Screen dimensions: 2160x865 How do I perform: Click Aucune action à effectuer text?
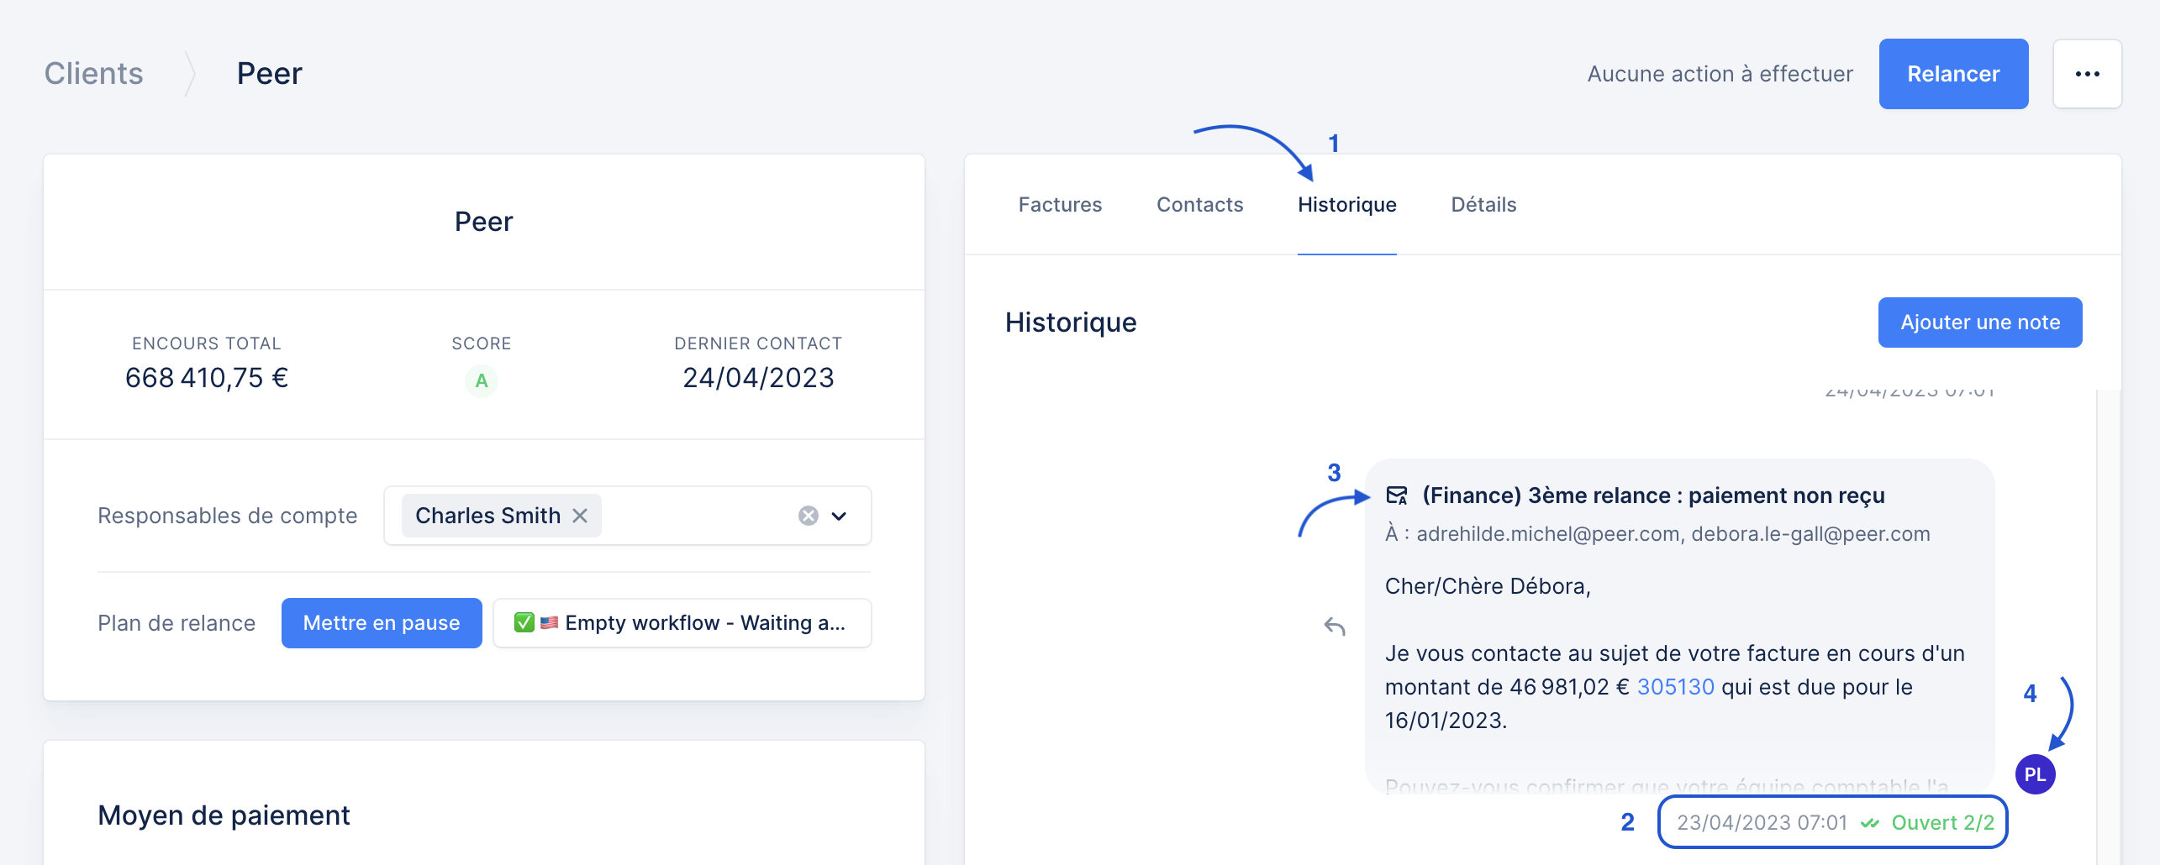click(x=1720, y=74)
